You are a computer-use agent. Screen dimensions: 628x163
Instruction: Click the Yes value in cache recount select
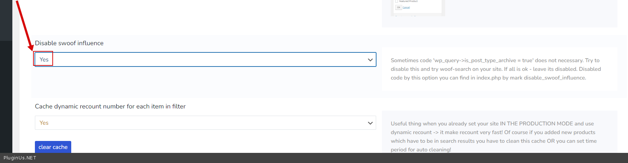[44, 123]
